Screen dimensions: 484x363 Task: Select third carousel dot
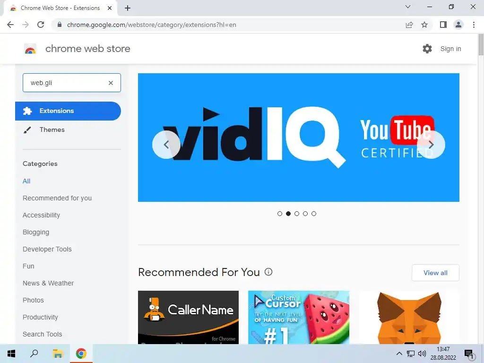click(x=297, y=214)
